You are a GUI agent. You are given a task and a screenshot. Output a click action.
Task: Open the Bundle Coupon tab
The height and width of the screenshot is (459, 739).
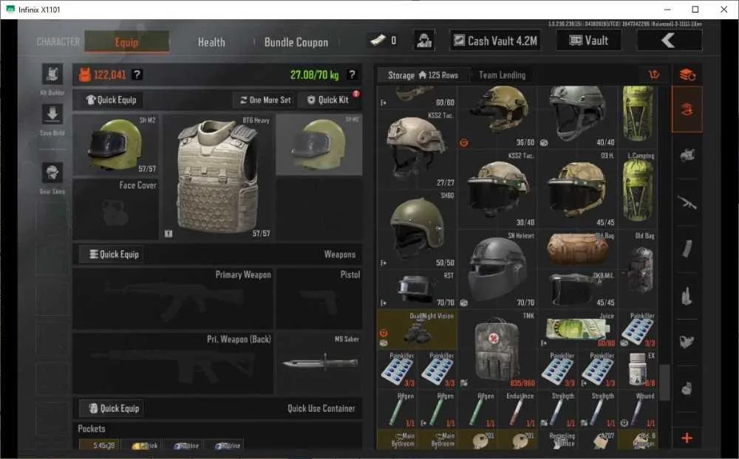pos(296,42)
